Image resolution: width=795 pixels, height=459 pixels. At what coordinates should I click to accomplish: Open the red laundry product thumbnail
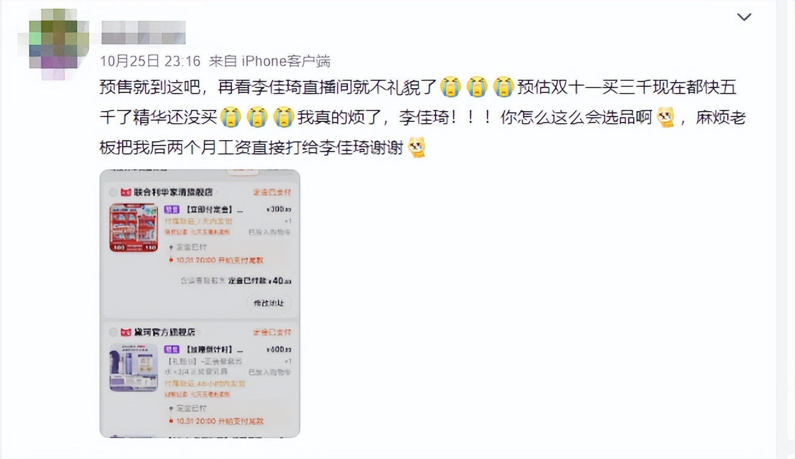pos(134,228)
